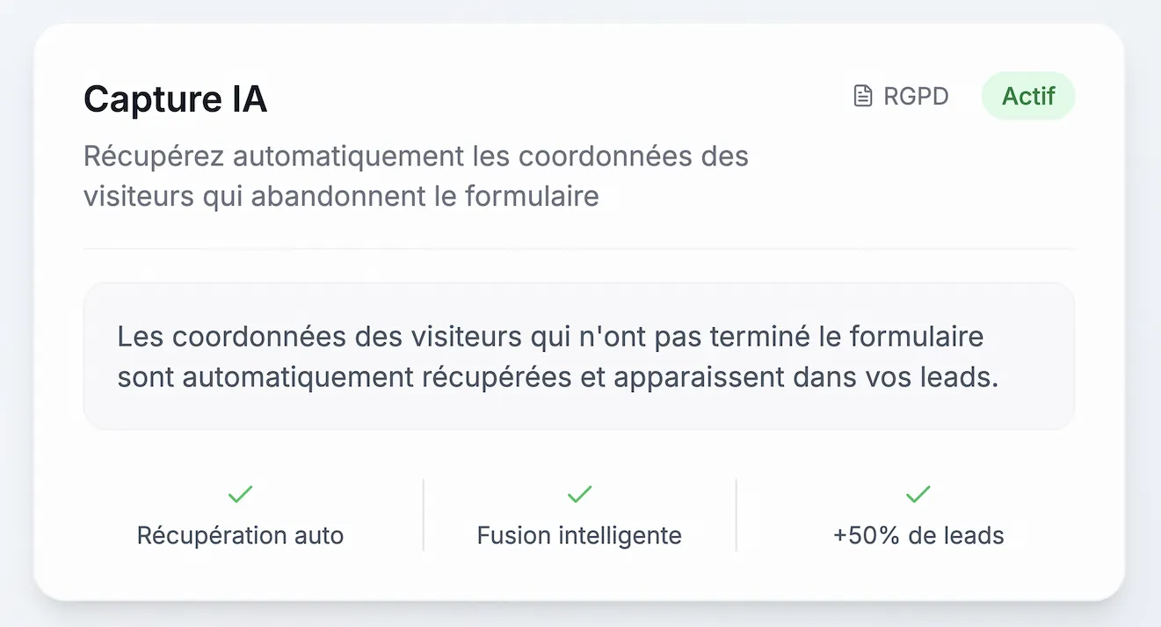Viewport: 1161px width, 627px height.
Task: Toggle the green Actif status badge
Action: tap(1027, 96)
